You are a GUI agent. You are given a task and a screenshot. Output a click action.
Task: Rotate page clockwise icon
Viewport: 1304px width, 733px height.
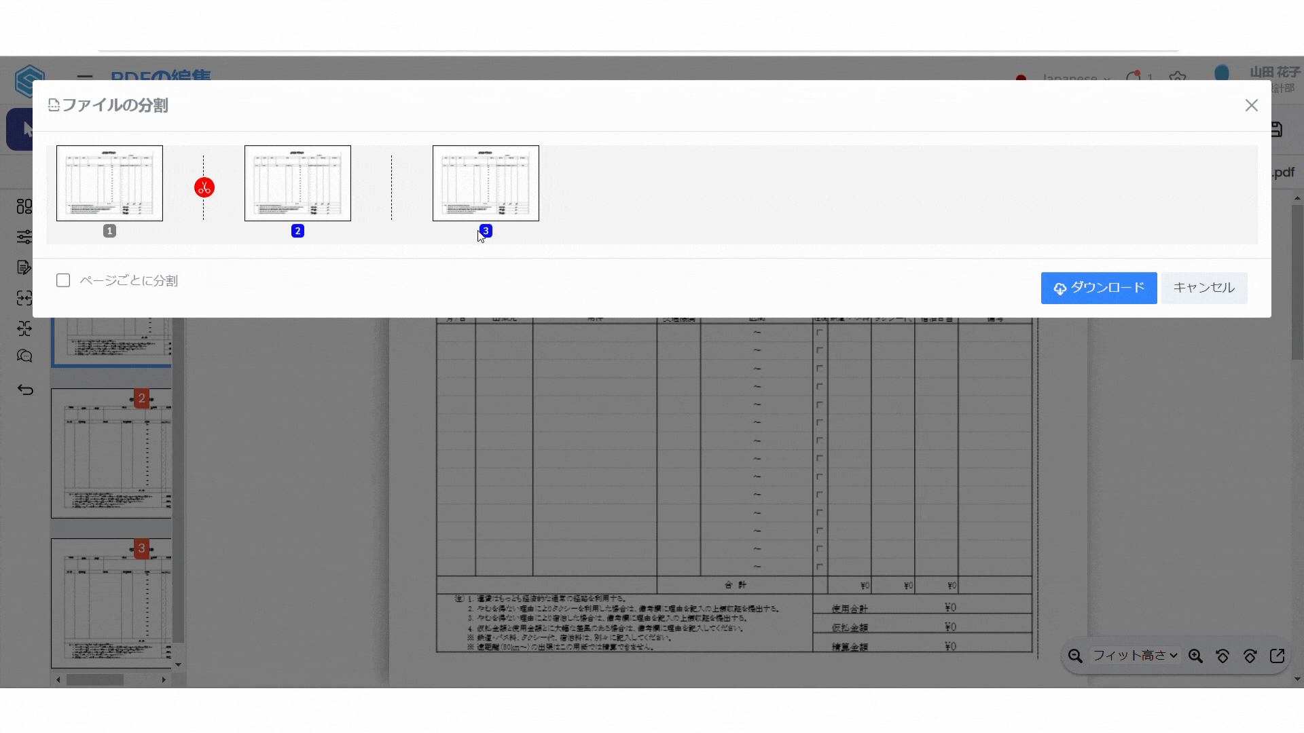pos(1250,656)
